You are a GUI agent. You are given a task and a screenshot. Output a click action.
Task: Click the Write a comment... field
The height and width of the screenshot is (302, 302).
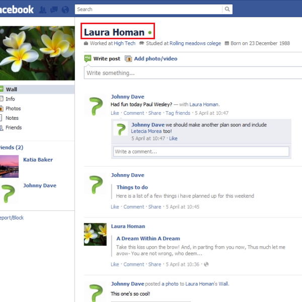pos(201,152)
